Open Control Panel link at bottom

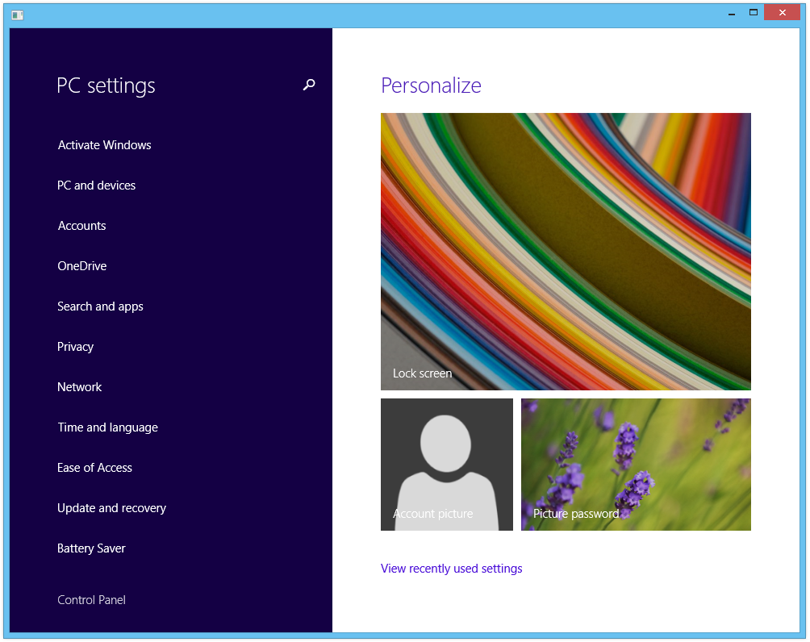point(91,600)
